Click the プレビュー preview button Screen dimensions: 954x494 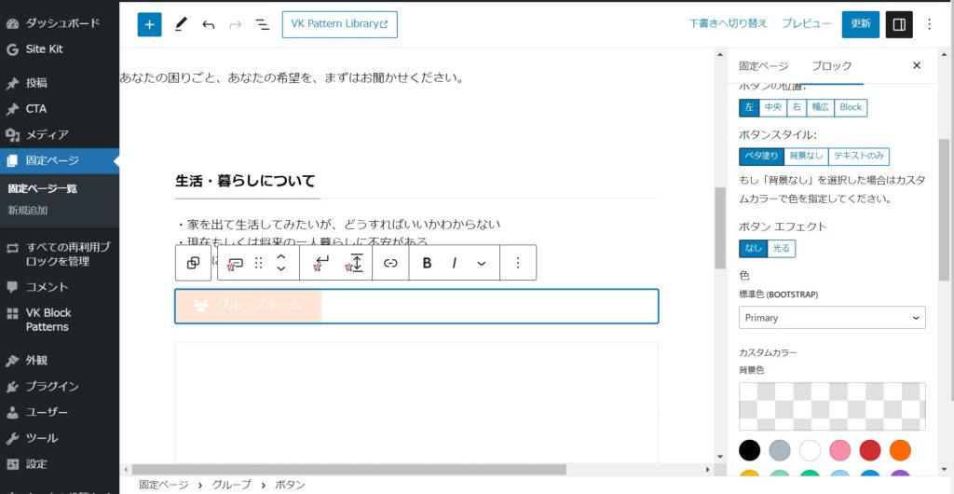pyautogui.click(x=806, y=23)
